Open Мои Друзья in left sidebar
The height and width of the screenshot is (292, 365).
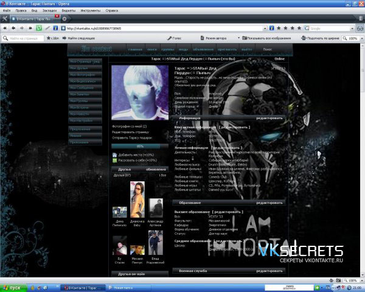(x=85, y=68)
